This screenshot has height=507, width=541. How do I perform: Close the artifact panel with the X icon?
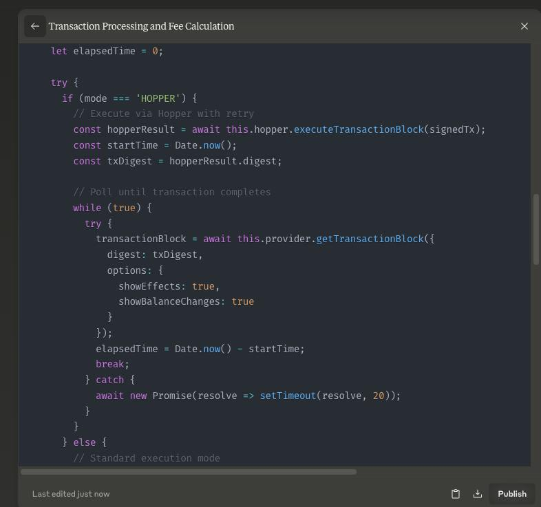click(524, 26)
